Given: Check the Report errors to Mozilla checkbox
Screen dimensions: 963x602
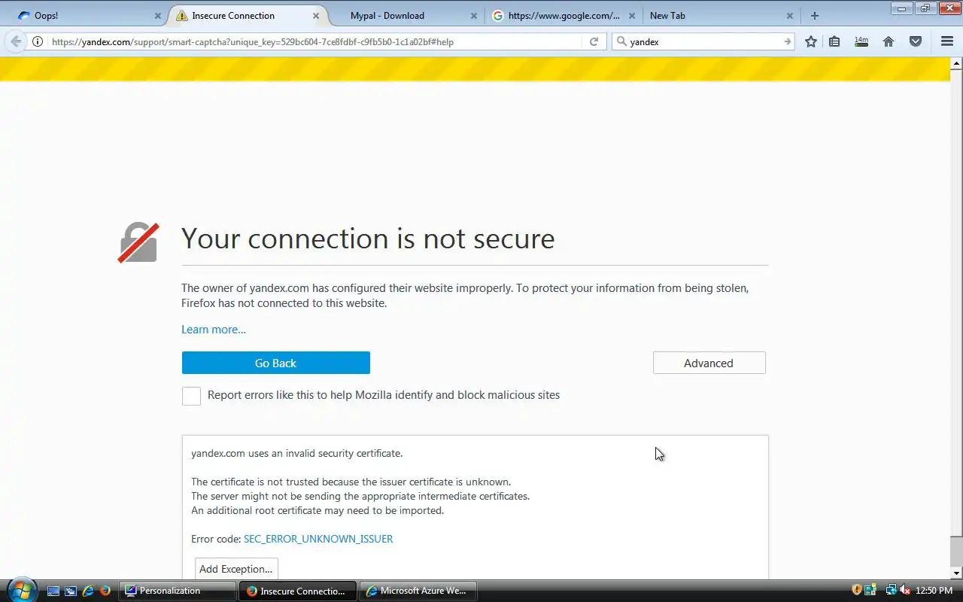Looking at the screenshot, I should point(191,396).
